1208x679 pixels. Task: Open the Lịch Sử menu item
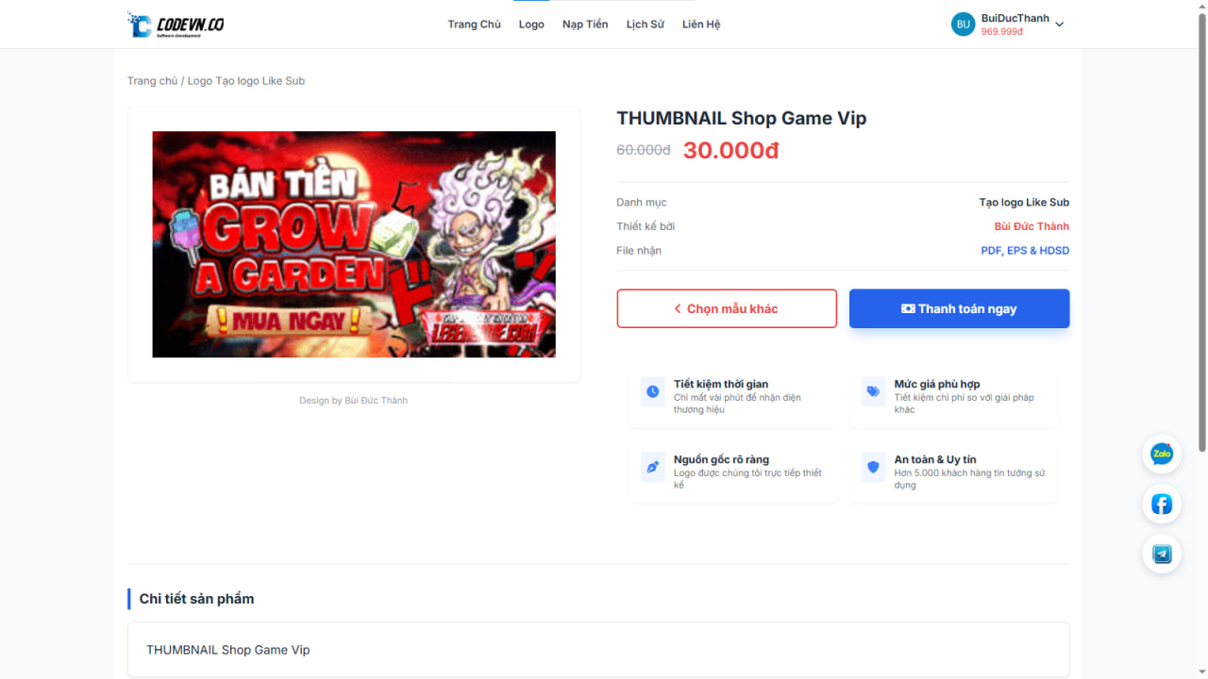point(646,25)
